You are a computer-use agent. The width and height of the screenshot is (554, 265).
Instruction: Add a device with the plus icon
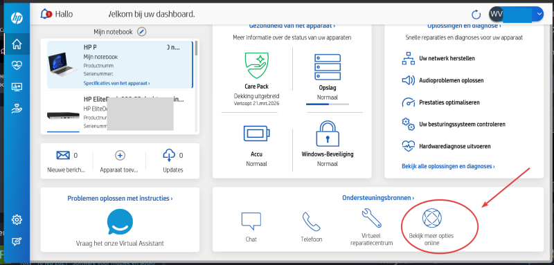click(120, 155)
